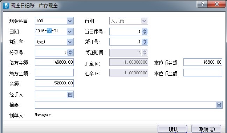
Task: Adjust the 当日序号 spinner arrows
Action: point(145,31)
